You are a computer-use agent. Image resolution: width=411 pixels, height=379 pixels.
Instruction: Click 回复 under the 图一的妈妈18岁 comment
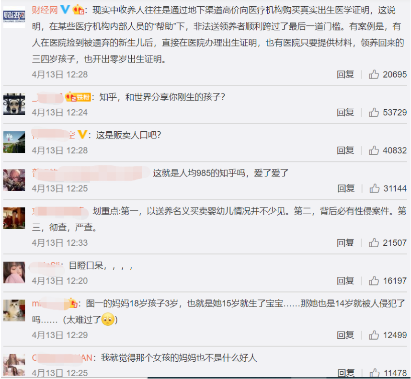tap(345, 335)
